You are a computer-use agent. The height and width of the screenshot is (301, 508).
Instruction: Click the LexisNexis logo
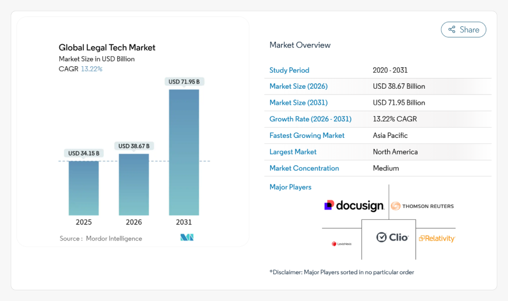341,244
